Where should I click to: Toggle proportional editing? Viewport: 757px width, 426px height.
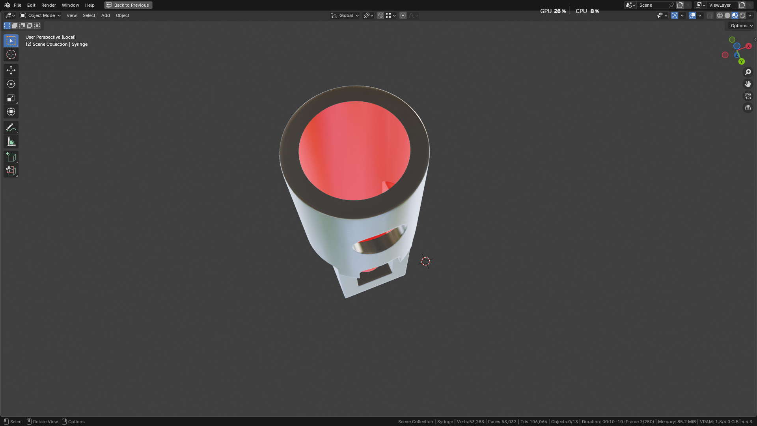[x=403, y=15]
